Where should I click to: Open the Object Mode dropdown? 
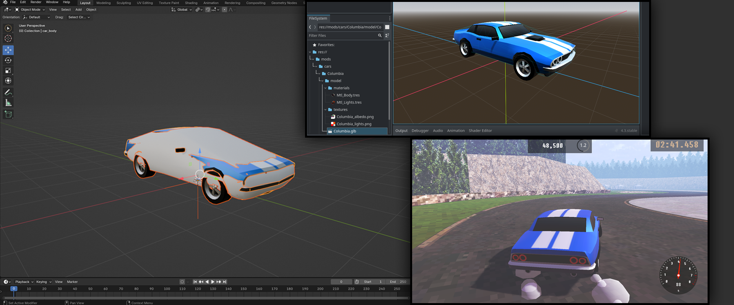(30, 10)
